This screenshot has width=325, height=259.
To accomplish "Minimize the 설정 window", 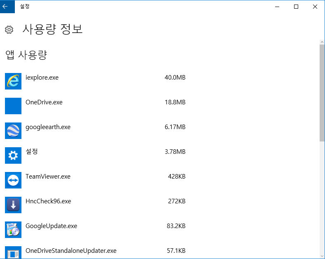I will 277,7.
